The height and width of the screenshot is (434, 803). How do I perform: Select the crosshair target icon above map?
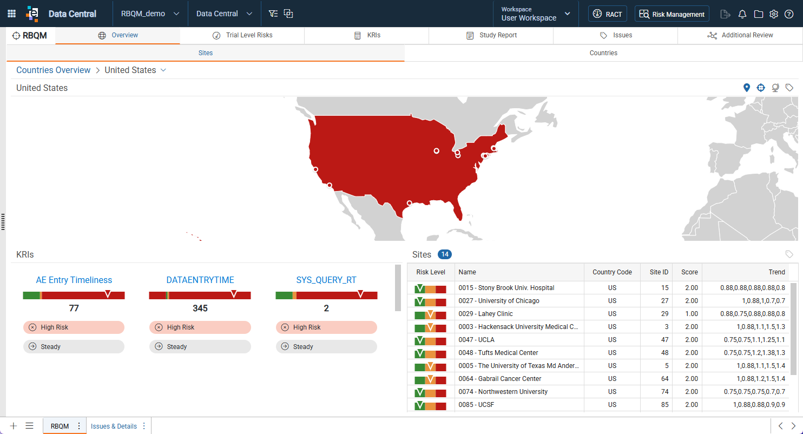coord(761,88)
